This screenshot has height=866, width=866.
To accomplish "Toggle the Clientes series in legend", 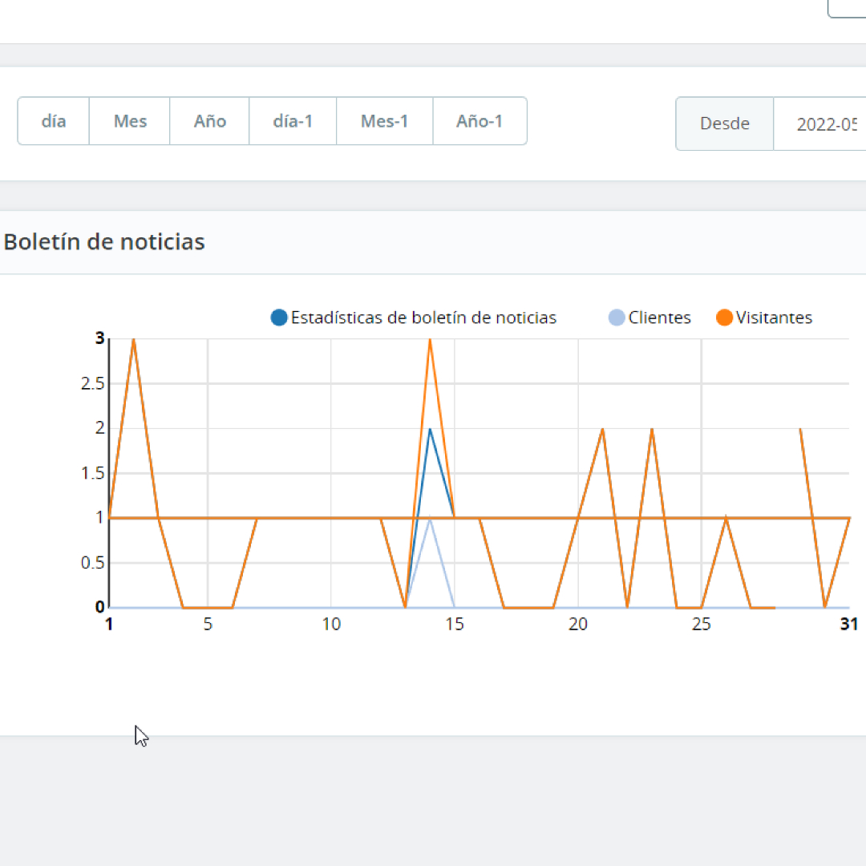I will [649, 318].
